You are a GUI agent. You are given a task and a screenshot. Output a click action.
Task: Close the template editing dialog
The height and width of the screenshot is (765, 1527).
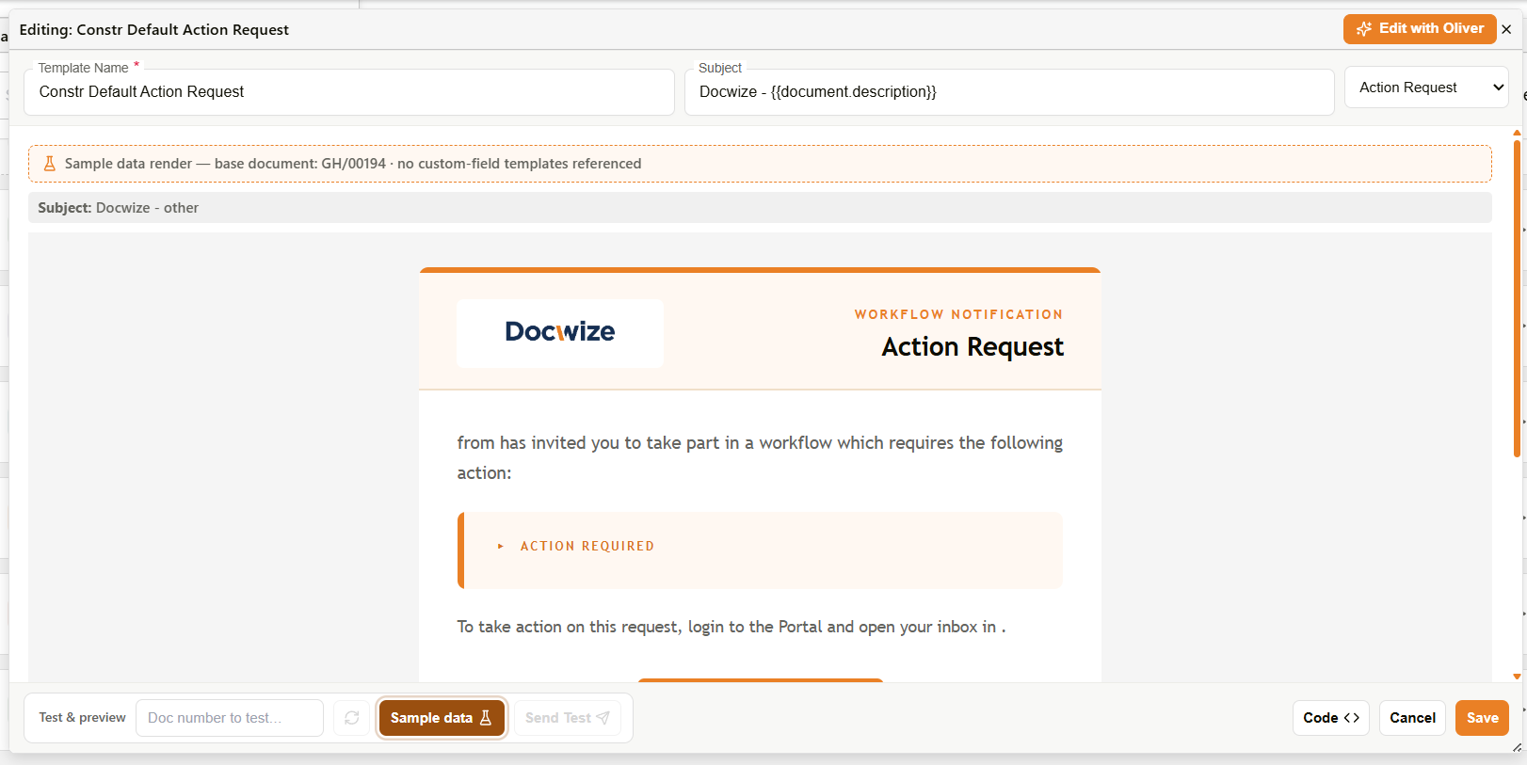pyautogui.click(x=1506, y=29)
